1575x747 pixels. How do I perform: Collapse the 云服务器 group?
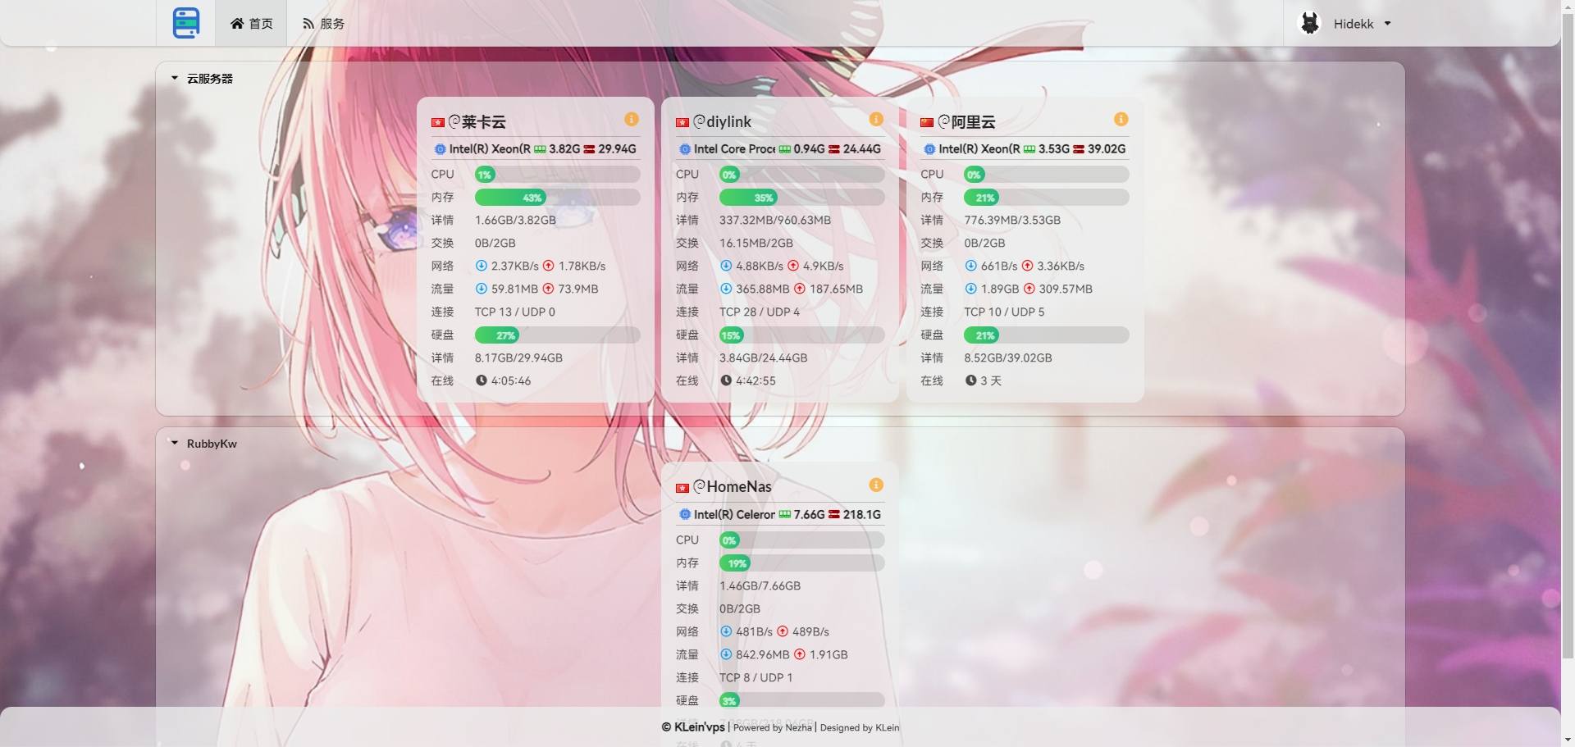pos(175,79)
